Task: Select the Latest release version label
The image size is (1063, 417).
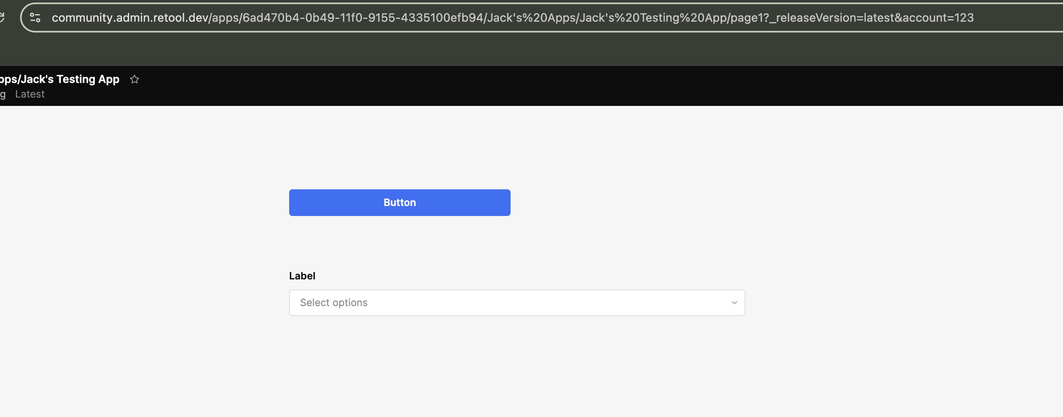Action: coord(30,94)
